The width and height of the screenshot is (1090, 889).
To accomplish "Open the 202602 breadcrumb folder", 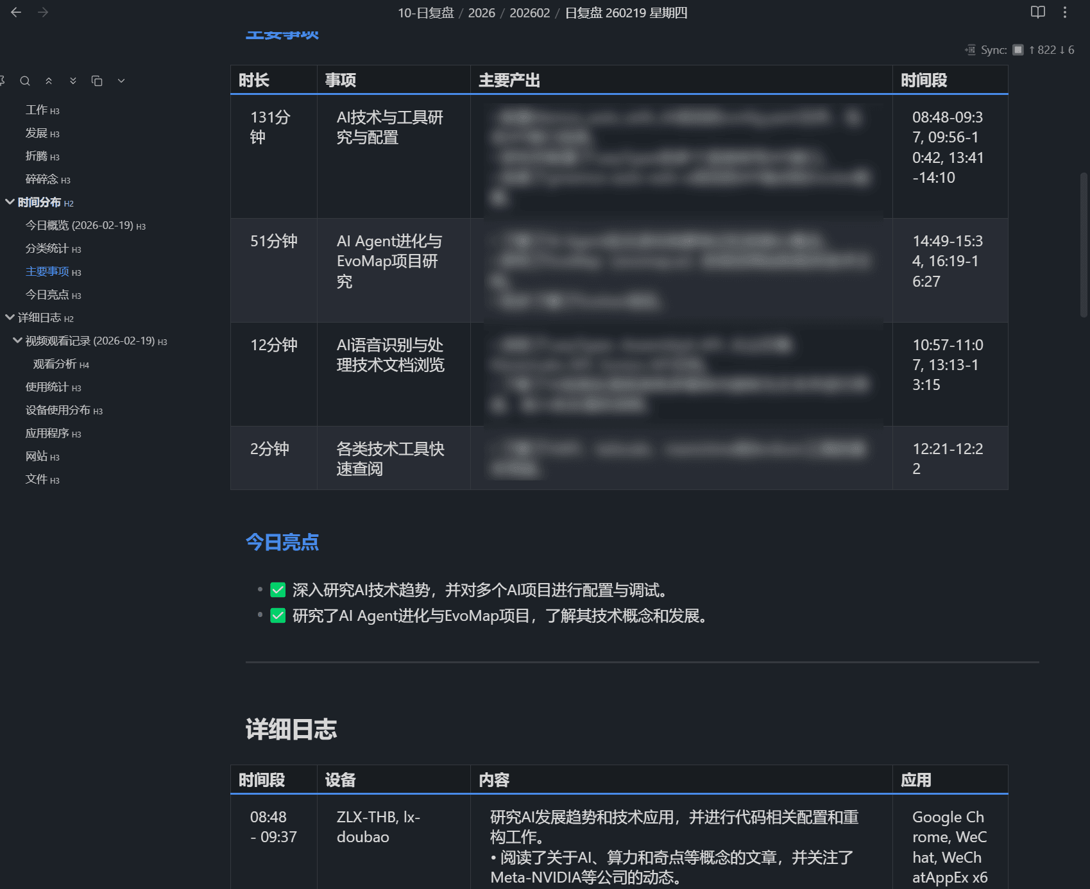I will point(530,12).
